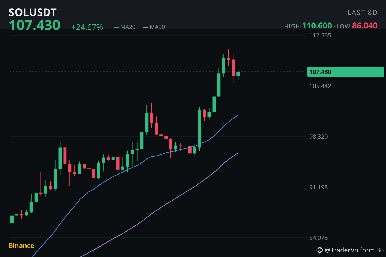This screenshot has width=386, height=257.
Task: Click the LOW 86.040 value
Action: click(365, 26)
